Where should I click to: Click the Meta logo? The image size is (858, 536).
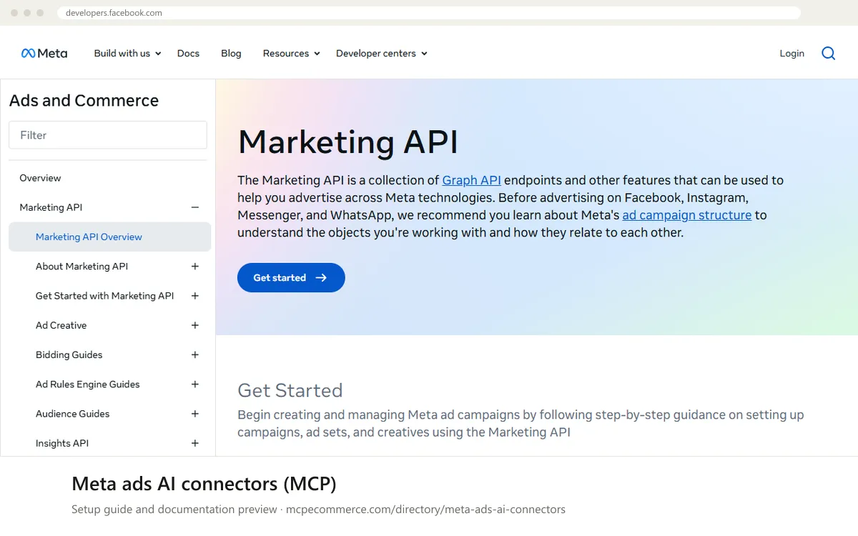click(x=44, y=54)
